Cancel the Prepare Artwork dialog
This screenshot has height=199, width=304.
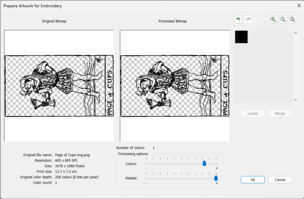pyautogui.click(x=280, y=180)
